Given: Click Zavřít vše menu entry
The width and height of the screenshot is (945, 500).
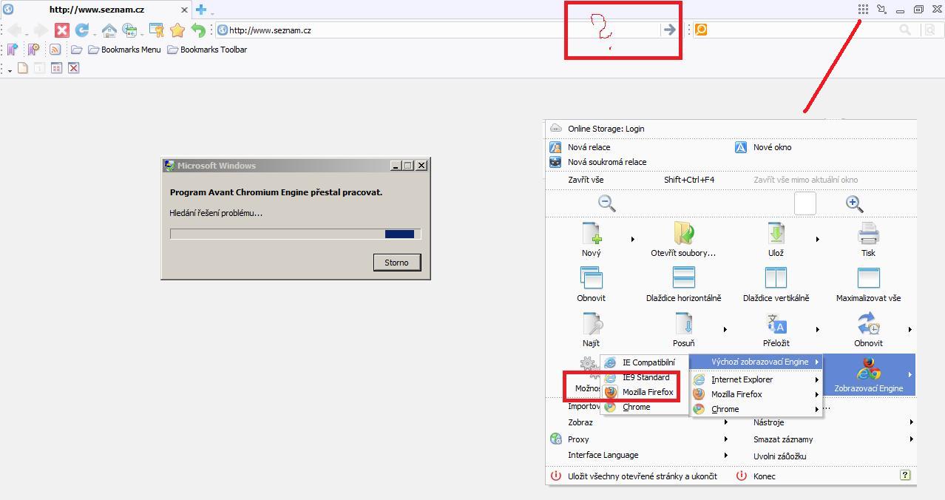Looking at the screenshot, I should [586, 180].
